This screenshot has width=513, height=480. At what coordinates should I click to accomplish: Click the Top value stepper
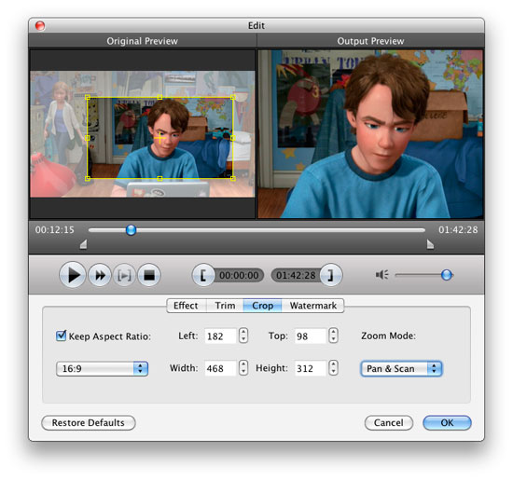click(333, 336)
